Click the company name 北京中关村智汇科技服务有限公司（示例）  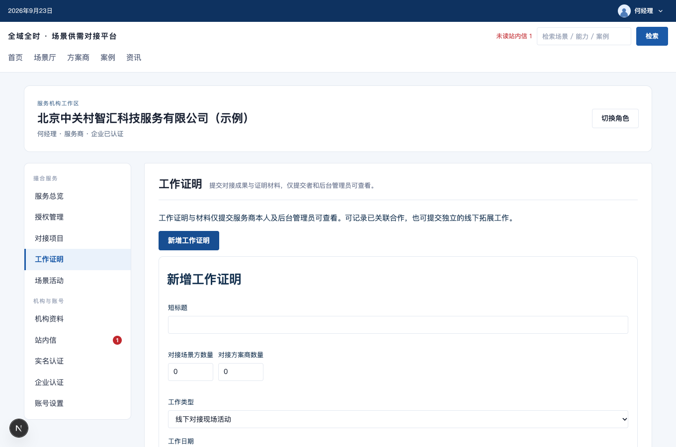(144, 118)
